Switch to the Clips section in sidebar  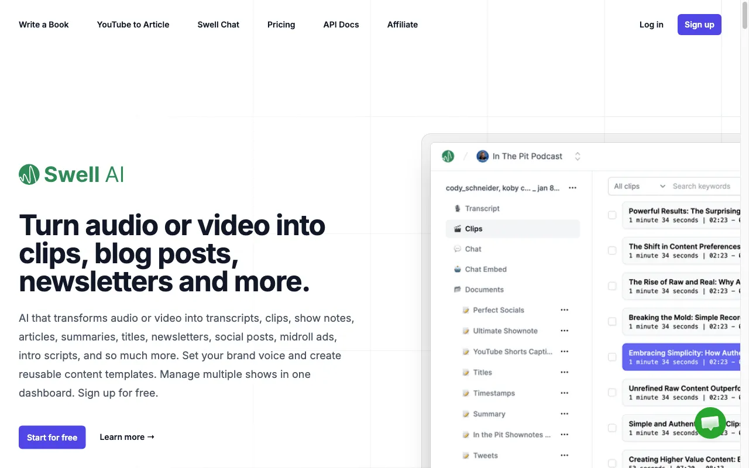click(x=513, y=229)
